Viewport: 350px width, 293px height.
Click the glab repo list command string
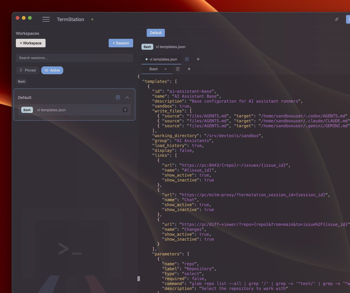269,284
